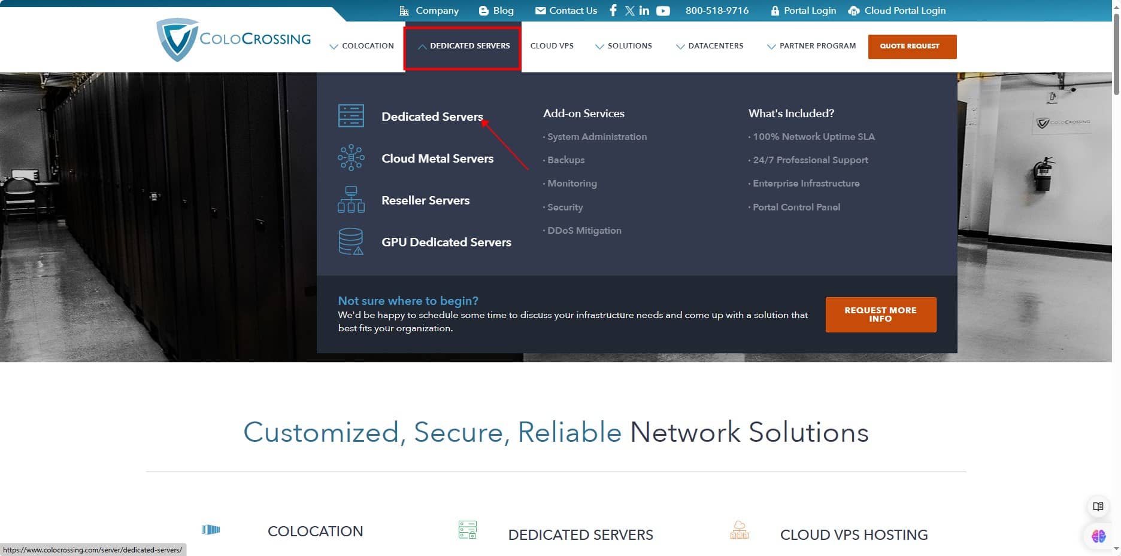Click the Portal Login padlock icon

click(775, 11)
